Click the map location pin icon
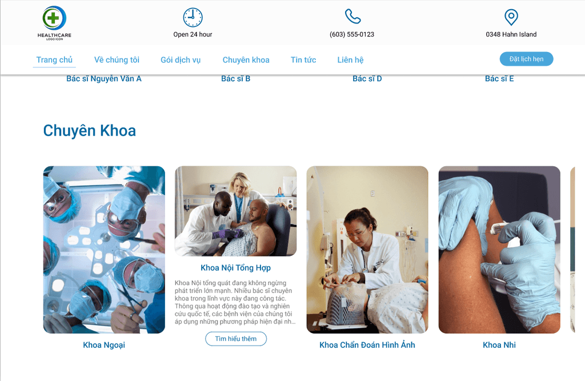The image size is (585, 381). point(511,17)
